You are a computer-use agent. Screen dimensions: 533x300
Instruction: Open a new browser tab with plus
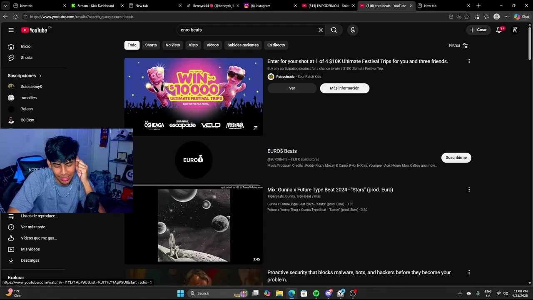coord(478,6)
